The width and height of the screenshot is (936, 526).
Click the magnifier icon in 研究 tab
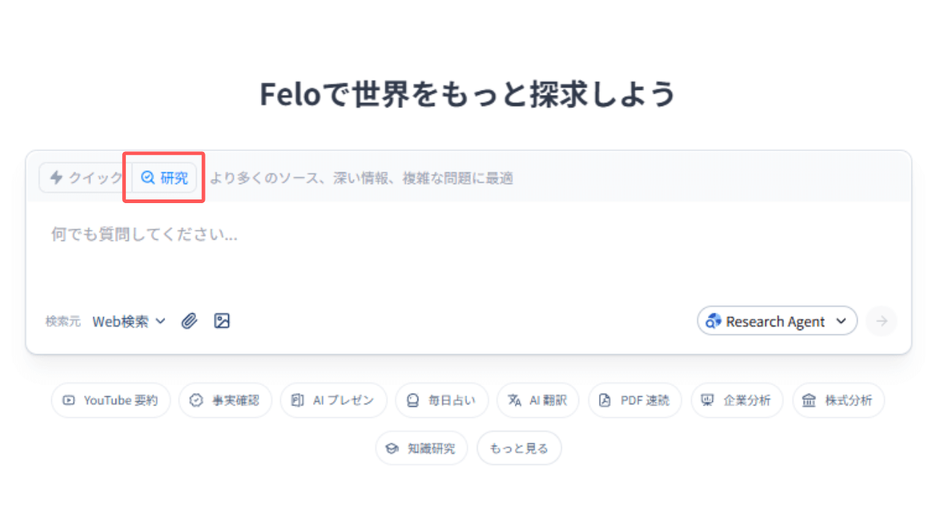pos(148,178)
